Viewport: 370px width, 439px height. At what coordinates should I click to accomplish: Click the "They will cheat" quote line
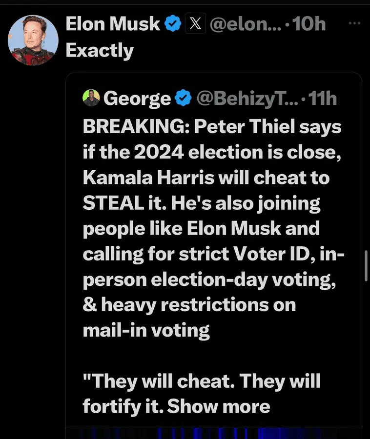[x=201, y=381]
